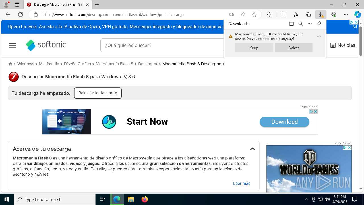Select the Descargar Macromedia Flash 8 tab
Viewport: 364px width, 205px height.
click(58, 5)
